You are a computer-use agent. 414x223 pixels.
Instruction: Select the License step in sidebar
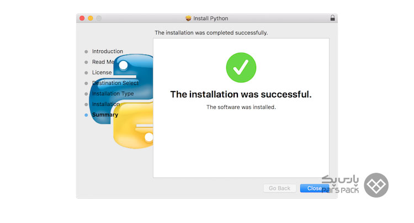pyautogui.click(x=102, y=72)
